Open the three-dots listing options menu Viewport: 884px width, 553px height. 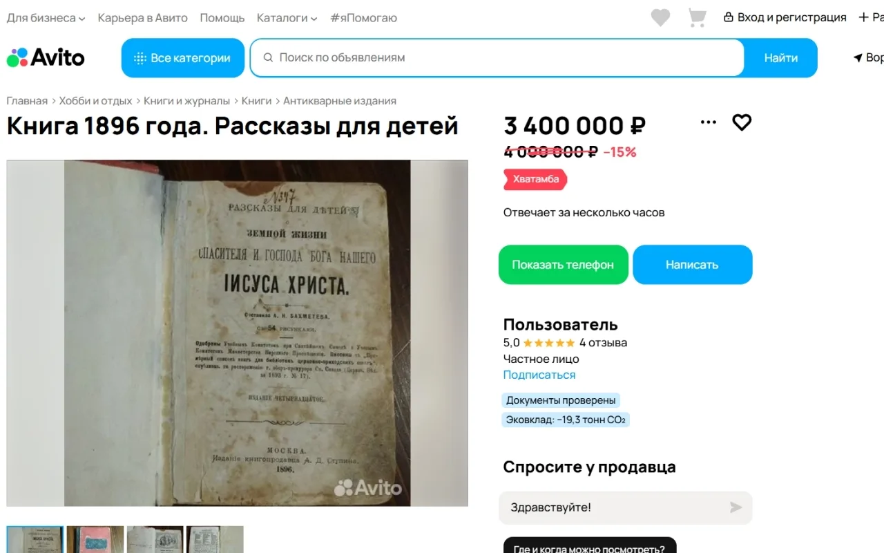click(x=709, y=122)
